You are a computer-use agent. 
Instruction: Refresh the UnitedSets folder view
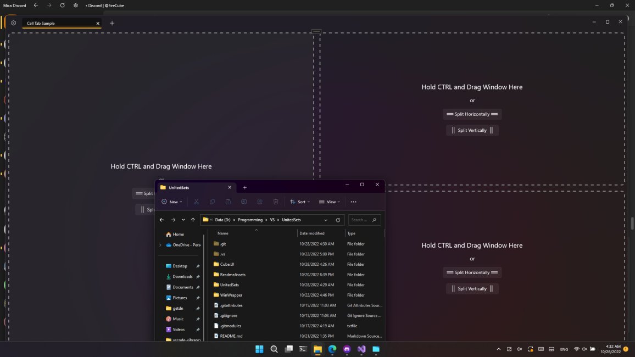coord(337,220)
